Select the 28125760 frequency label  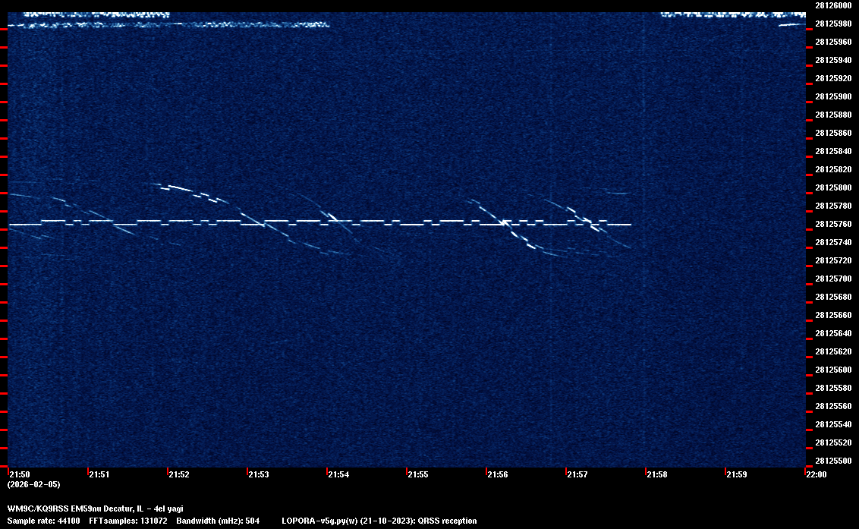832,224
